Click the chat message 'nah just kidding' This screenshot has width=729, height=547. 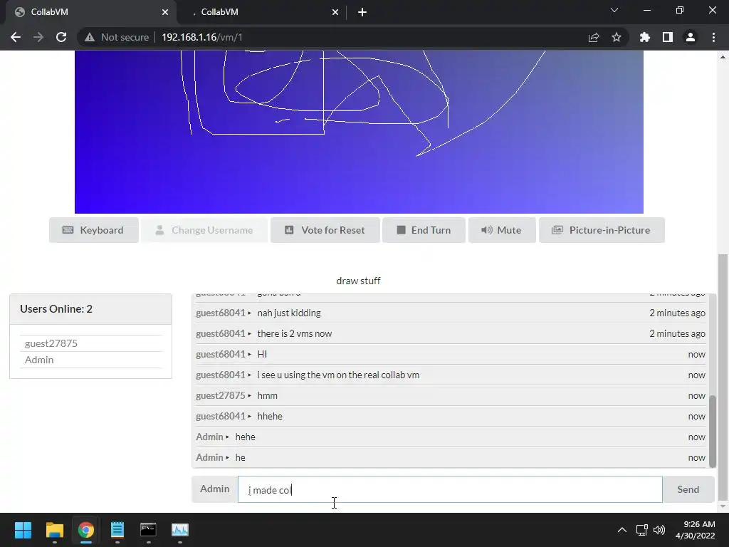[x=289, y=313]
